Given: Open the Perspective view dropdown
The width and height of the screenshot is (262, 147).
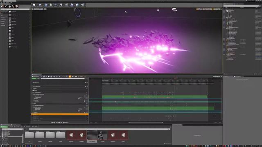Looking at the screenshot, I should click(36, 9).
